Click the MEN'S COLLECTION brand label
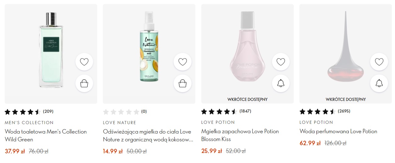Image resolution: width=395 pixels, height=163 pixels. pyautogui.click(x=29, y=123)
